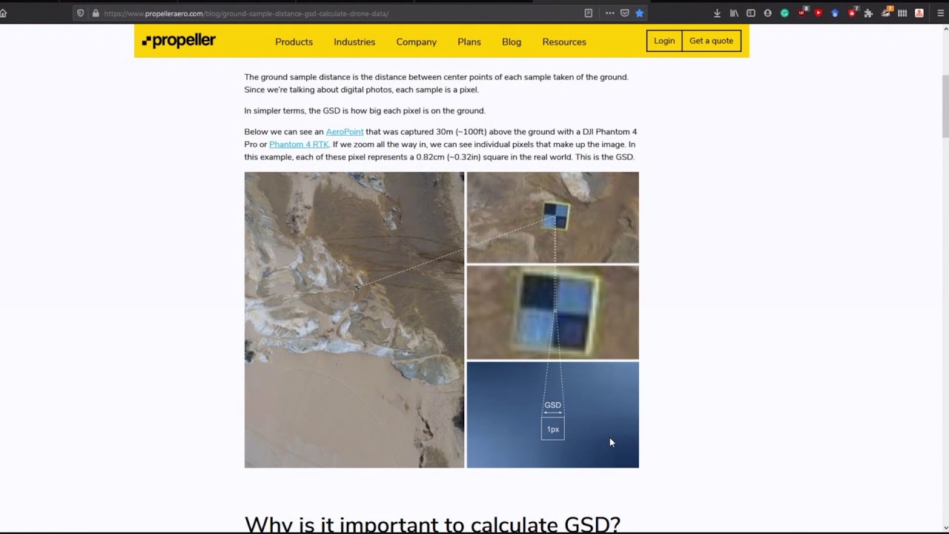Open uBlock extension with badge 8
This screenshot has width=949, height=534.
point(802,13)
